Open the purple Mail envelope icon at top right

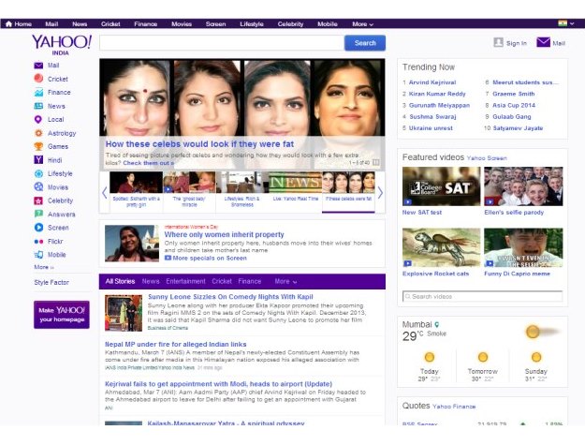pyautogui.click(x=543, y=42)
